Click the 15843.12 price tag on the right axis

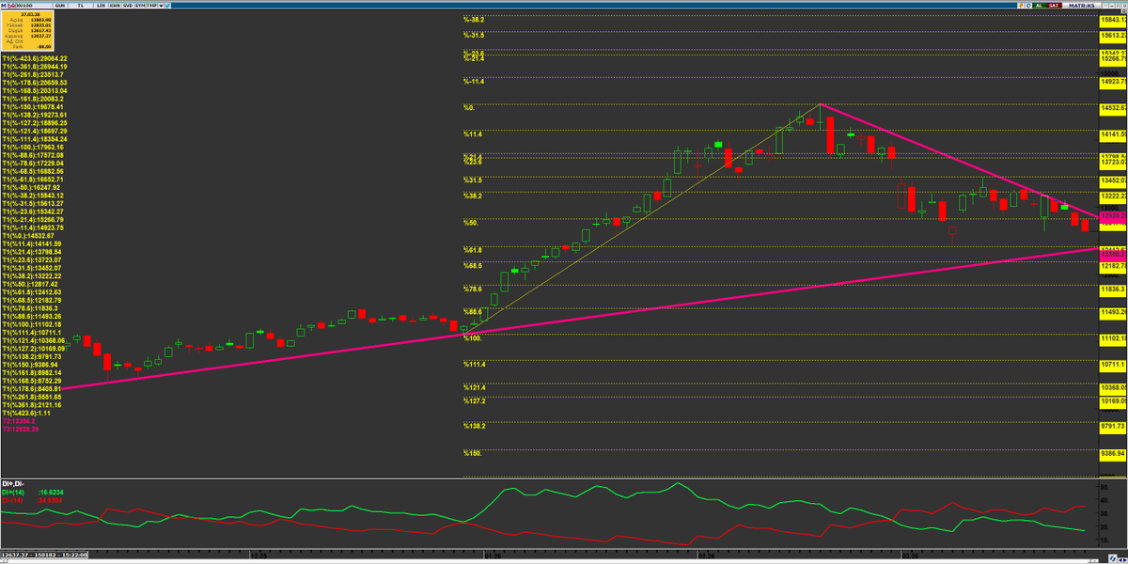pyautogui.click(x=1114, y=21)
